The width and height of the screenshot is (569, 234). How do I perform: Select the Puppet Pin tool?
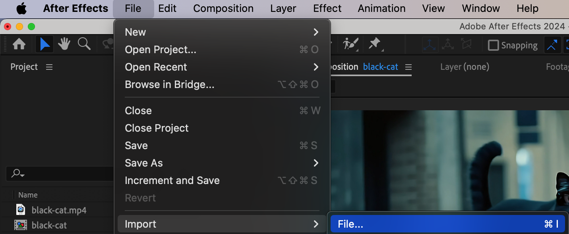click(375, 44)
